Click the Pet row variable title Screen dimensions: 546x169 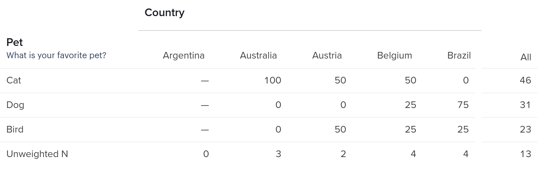pos(15,42)
